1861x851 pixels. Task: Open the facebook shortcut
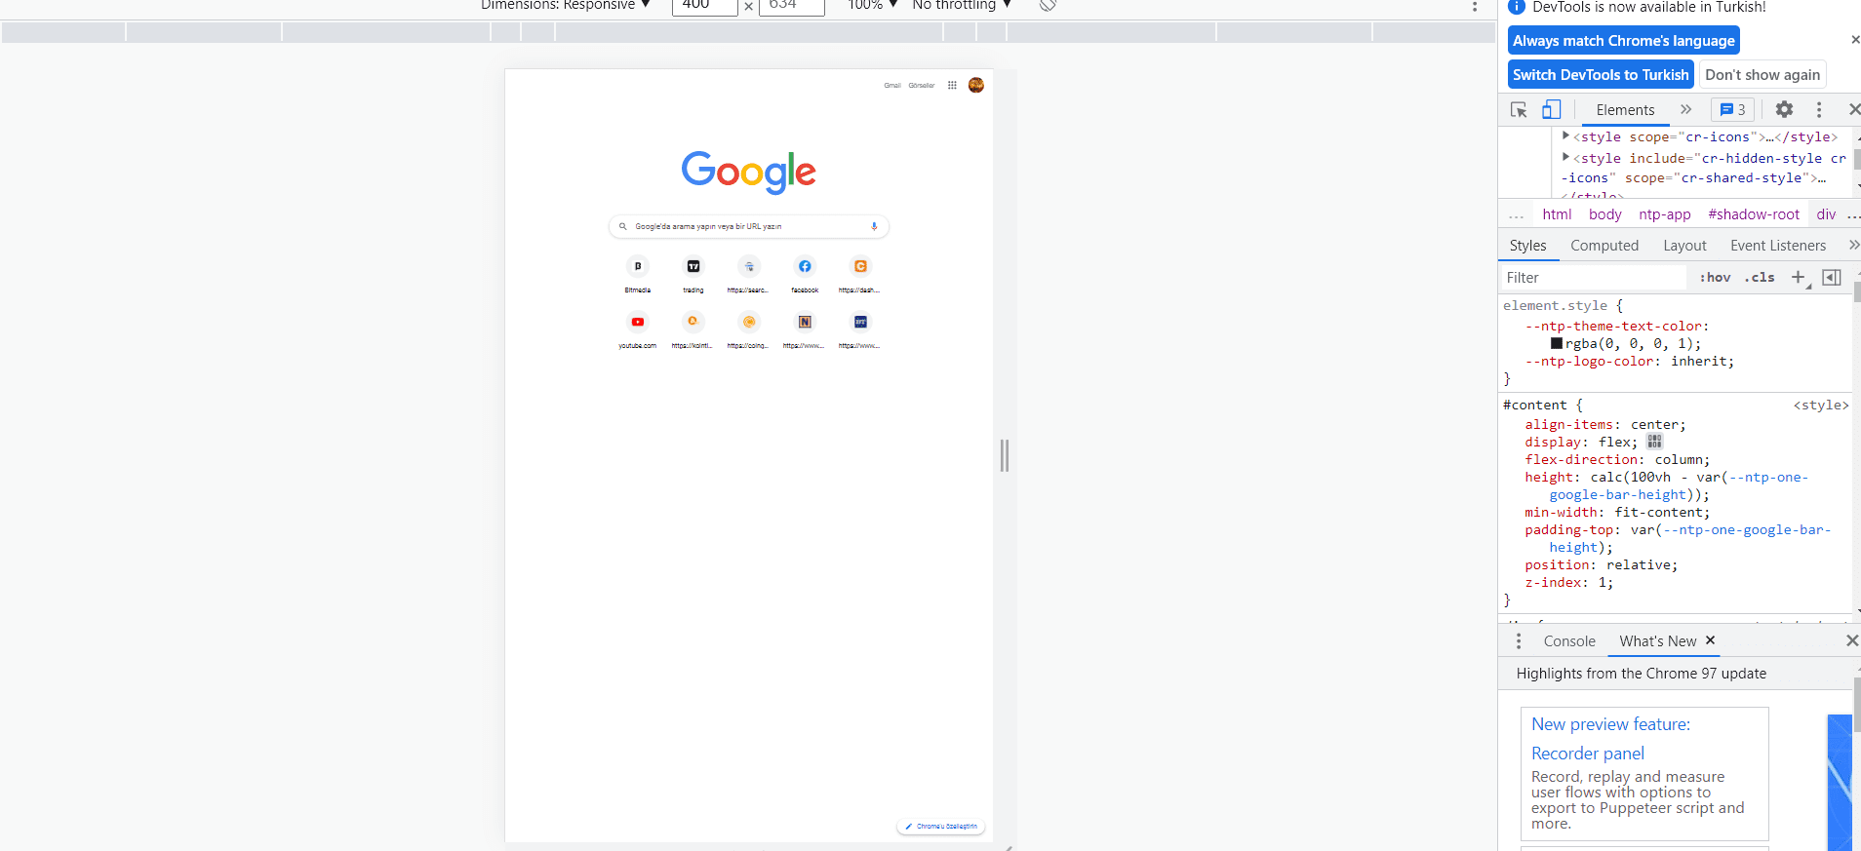point(805,274)
